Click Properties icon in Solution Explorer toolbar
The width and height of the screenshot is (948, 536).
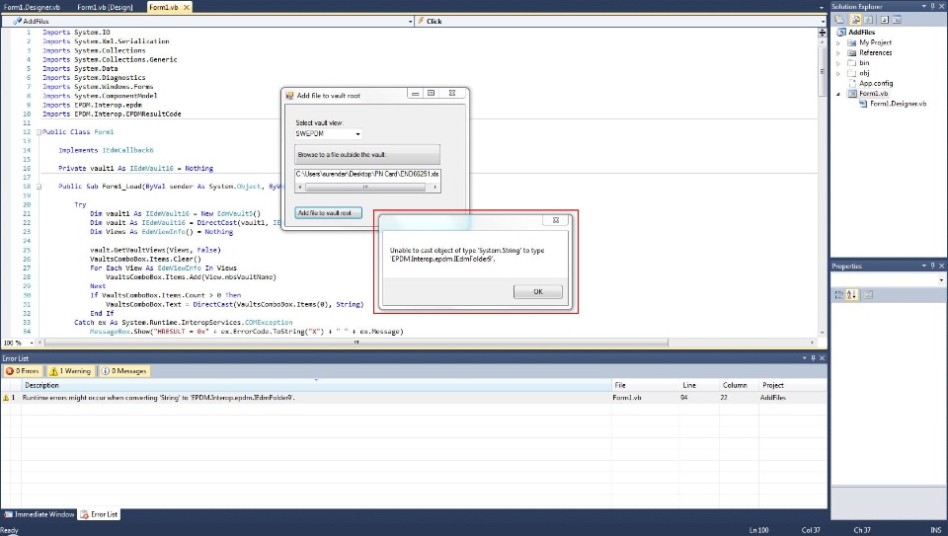[839, 20]
